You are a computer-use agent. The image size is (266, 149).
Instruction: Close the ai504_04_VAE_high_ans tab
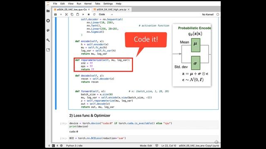[128, 10]
